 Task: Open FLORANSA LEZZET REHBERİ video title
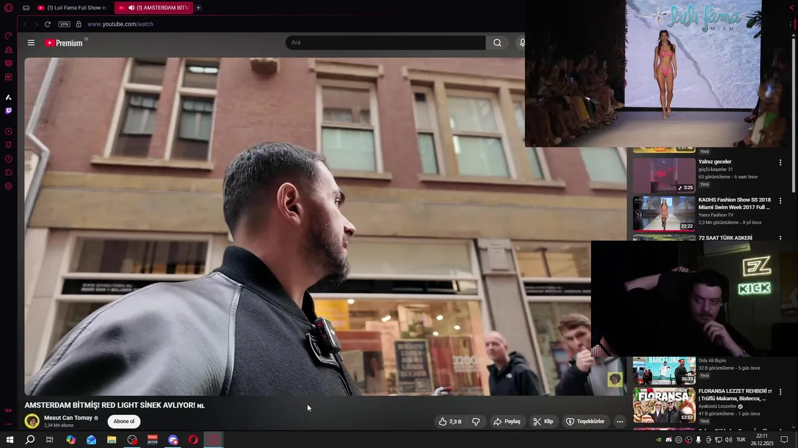(x=735, y=394)
